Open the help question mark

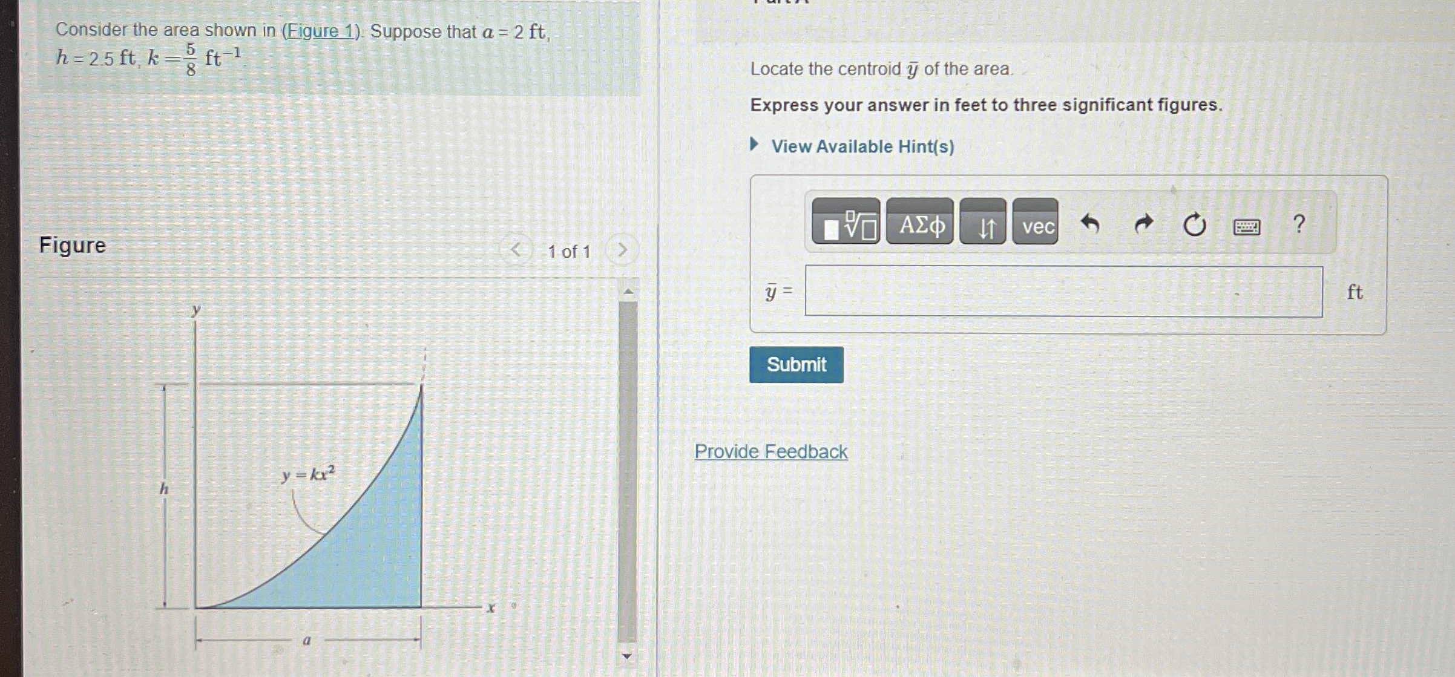pyautogui.click(x=1299, y=224)
